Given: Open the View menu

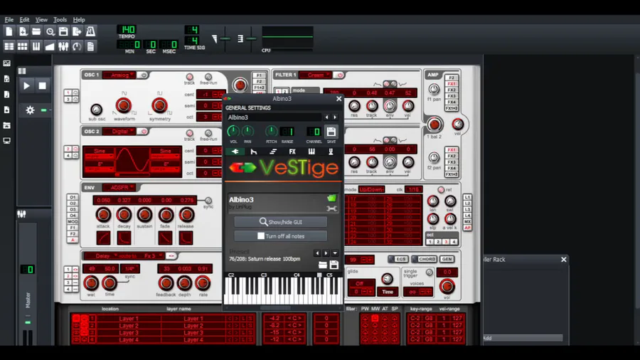Looking at the screenshot, I should point(41,20).
